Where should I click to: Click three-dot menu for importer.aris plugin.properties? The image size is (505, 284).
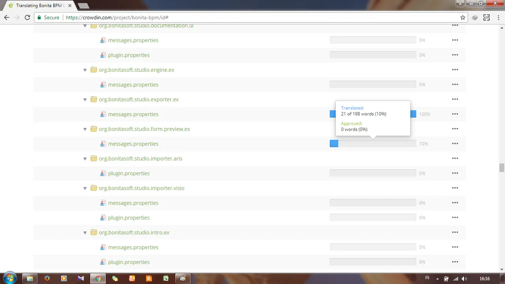(455, 173)
